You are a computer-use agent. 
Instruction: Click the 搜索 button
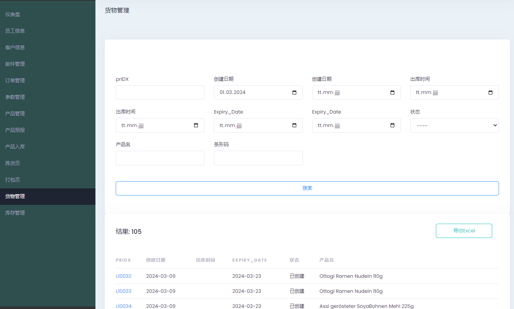tap(307, 188)
